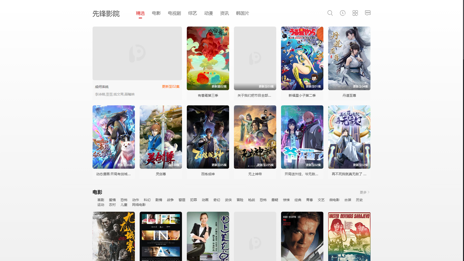The height and width of the screenshot is (261, 464).
Task: Filter movies by 农村 genre
Action: point(112,205)
